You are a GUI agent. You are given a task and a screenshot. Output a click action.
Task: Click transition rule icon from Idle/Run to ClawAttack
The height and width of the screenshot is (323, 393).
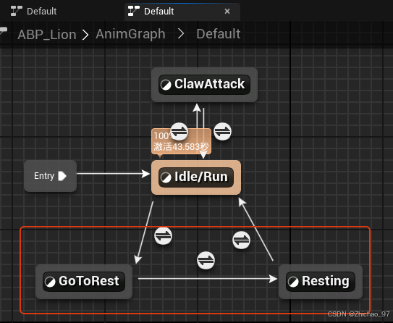[x=179, y=131]
